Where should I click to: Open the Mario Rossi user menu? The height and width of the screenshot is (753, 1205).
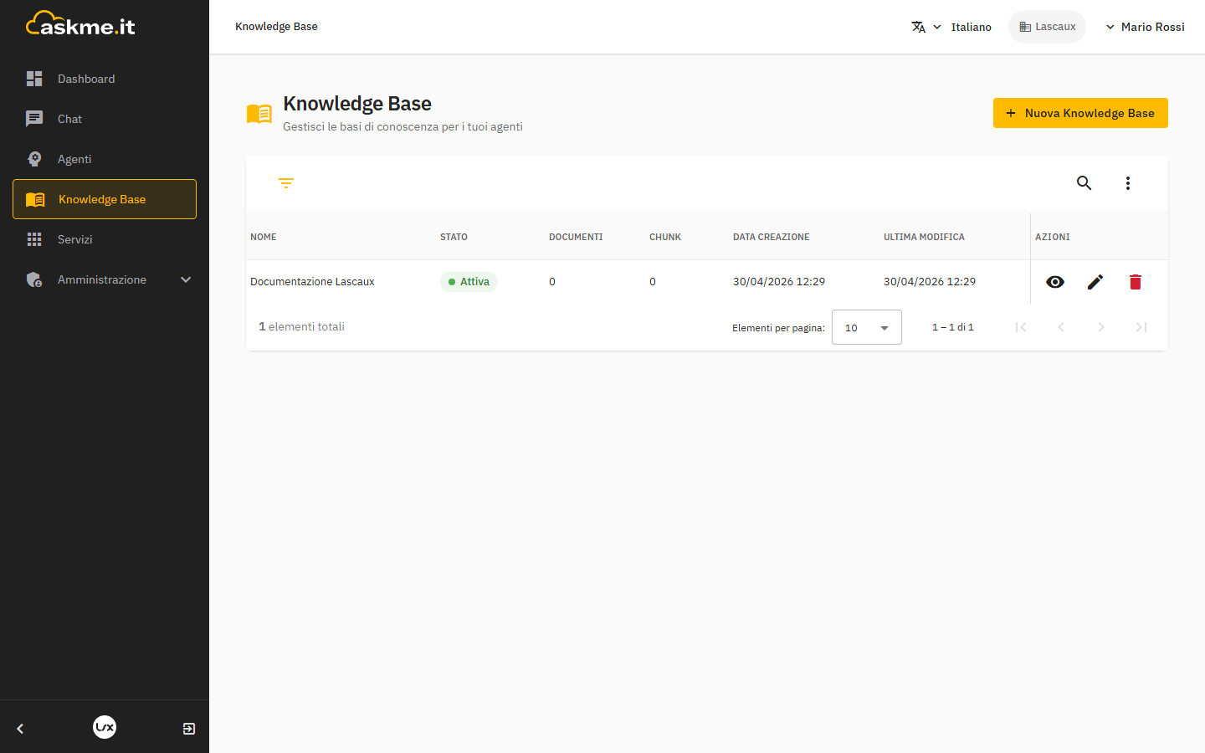coord(1145,27)
